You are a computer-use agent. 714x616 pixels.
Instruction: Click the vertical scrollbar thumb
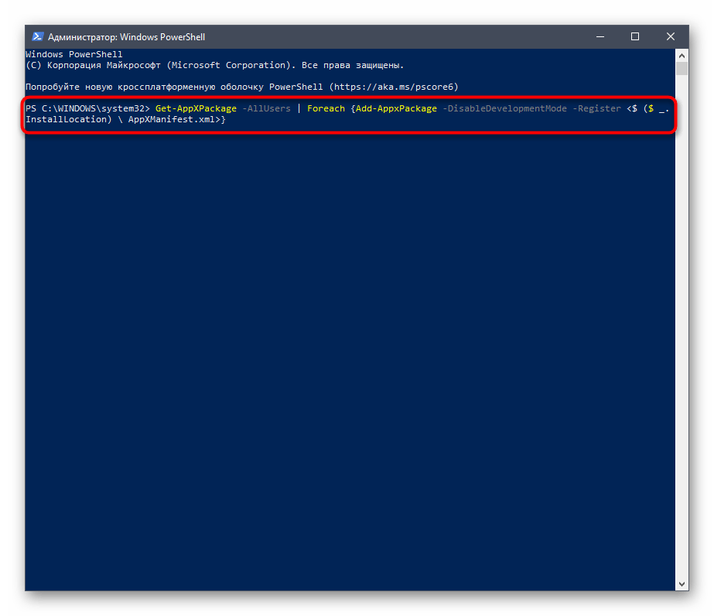click(x=682, y=68)
